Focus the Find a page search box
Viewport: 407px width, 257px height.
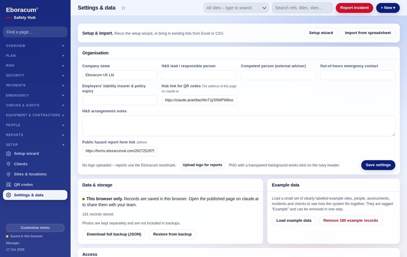(x=35, y=32)
